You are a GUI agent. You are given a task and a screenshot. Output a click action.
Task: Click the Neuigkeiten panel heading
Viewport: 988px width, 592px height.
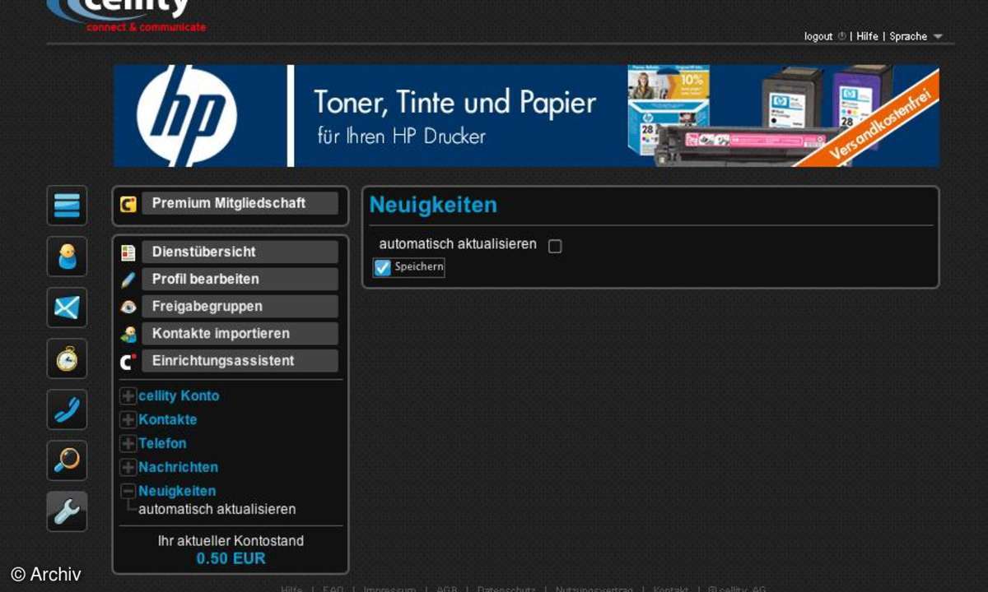[x=433, y=205]
